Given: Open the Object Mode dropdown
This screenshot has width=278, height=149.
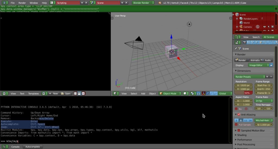Looking at the screenshot, I should (170, 93).
